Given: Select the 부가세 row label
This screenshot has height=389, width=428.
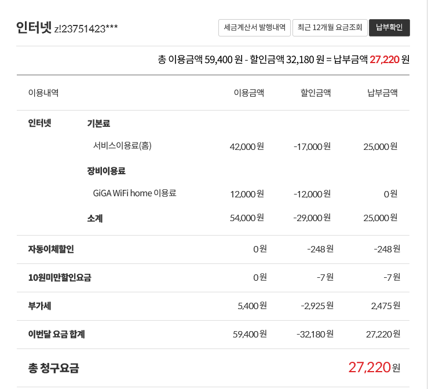Looking at the screenshot, I should point(40,306).
